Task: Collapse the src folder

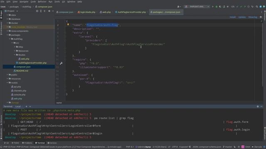Action: point(12,43)
